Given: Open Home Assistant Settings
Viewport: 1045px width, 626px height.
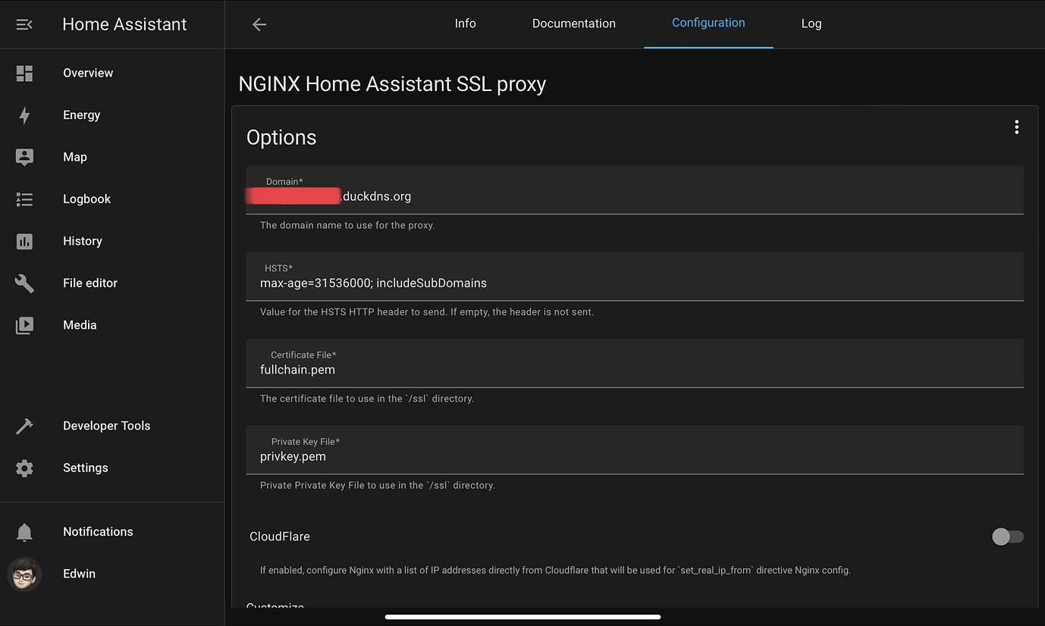Looking at the screenshot, I should [x=85, y=468].
